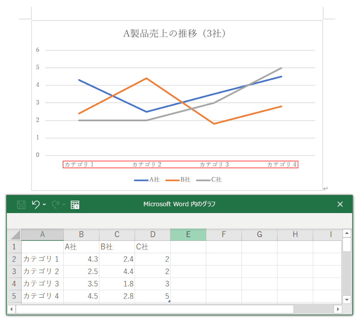Close the Microsoft Word内のグラフ window
Screen dimensions: 359x321
340,204
